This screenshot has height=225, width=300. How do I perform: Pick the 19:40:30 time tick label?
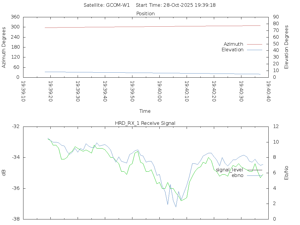pyautogui.click(x=241, y=91)
